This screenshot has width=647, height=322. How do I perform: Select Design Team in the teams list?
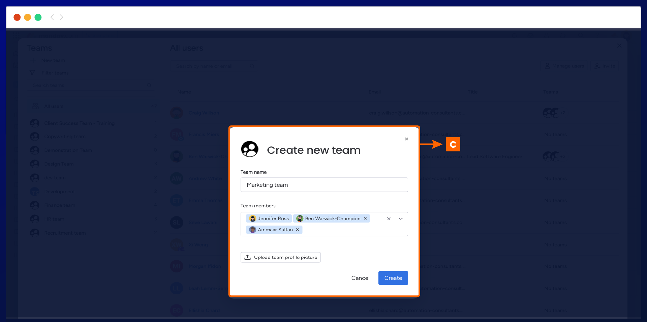pyautogui.click(x=59, y=164)
